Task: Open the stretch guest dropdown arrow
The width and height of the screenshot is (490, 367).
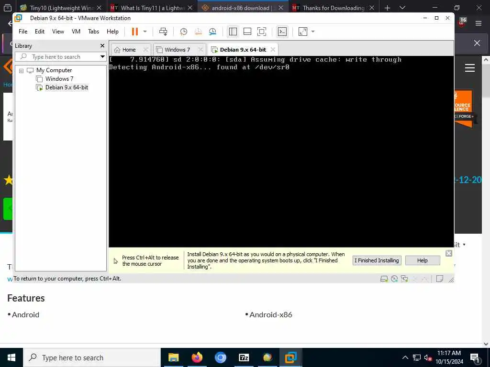Action: coord(313,32)
